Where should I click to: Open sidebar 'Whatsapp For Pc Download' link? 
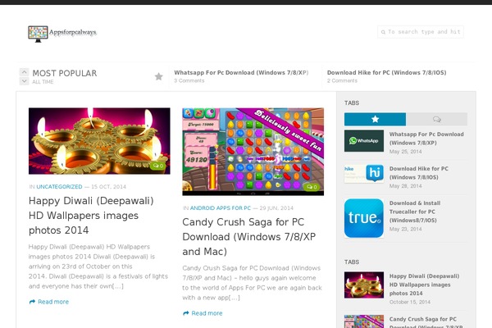click(x=426, y=139)
